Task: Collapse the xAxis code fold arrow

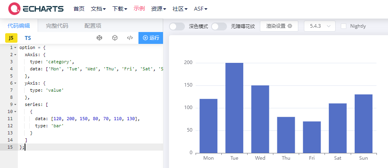Action: point(15,55)
